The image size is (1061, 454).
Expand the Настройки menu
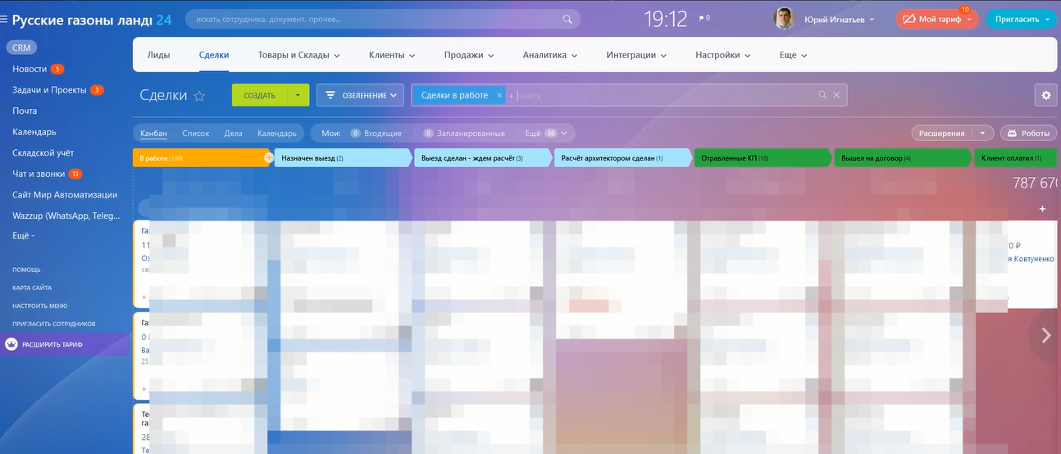coord(723,55)
